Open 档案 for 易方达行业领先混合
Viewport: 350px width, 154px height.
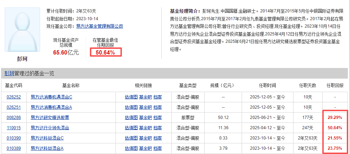pyautogui.click(x=158, y=128)
